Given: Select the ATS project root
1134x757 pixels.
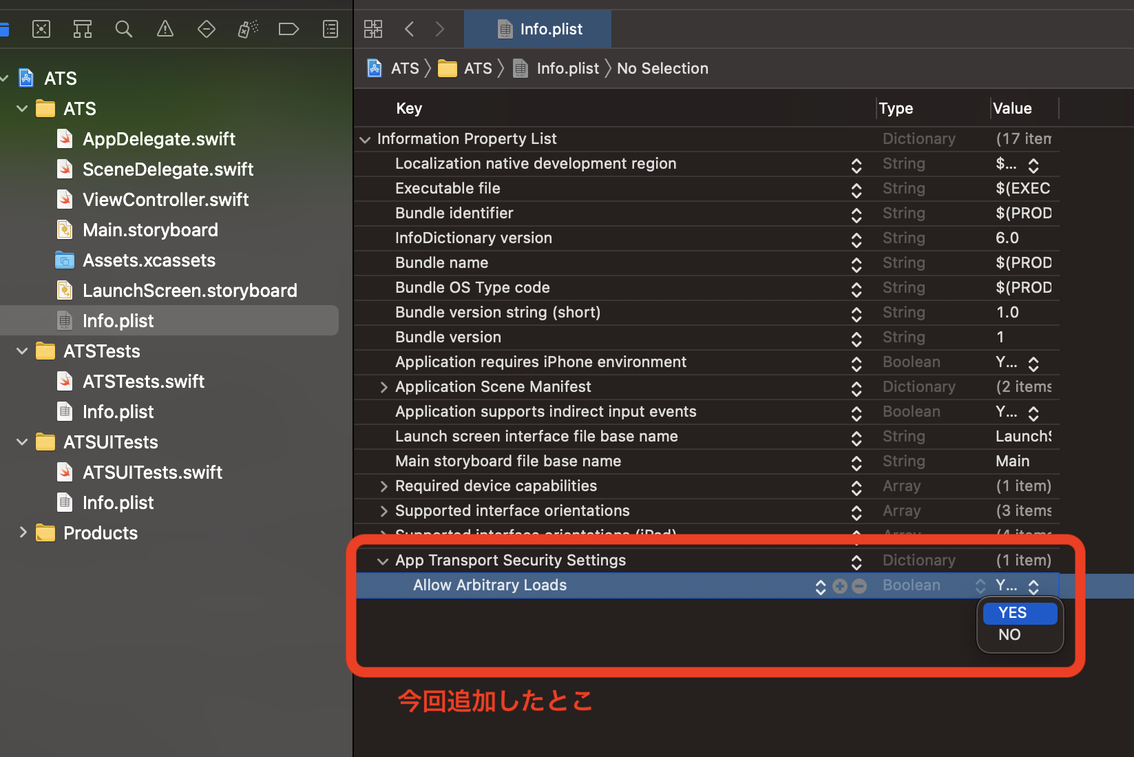Looking at the screenshot, I should pos(48,79).
